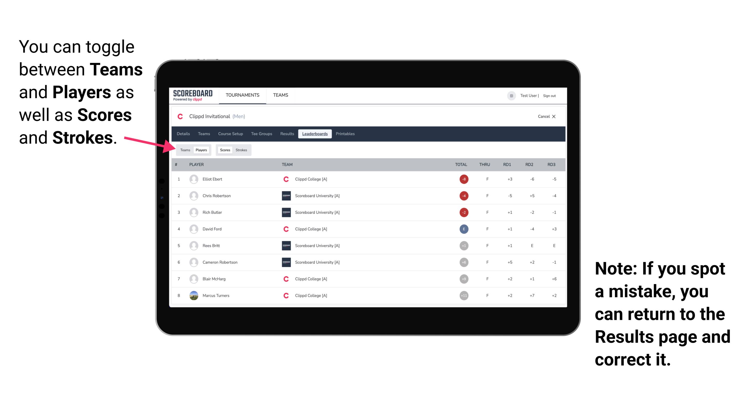Image resolution: width=735 pixels, height=395 pixels.
Task: Toggle to Scores display mode
Action: tap(225, 150)
